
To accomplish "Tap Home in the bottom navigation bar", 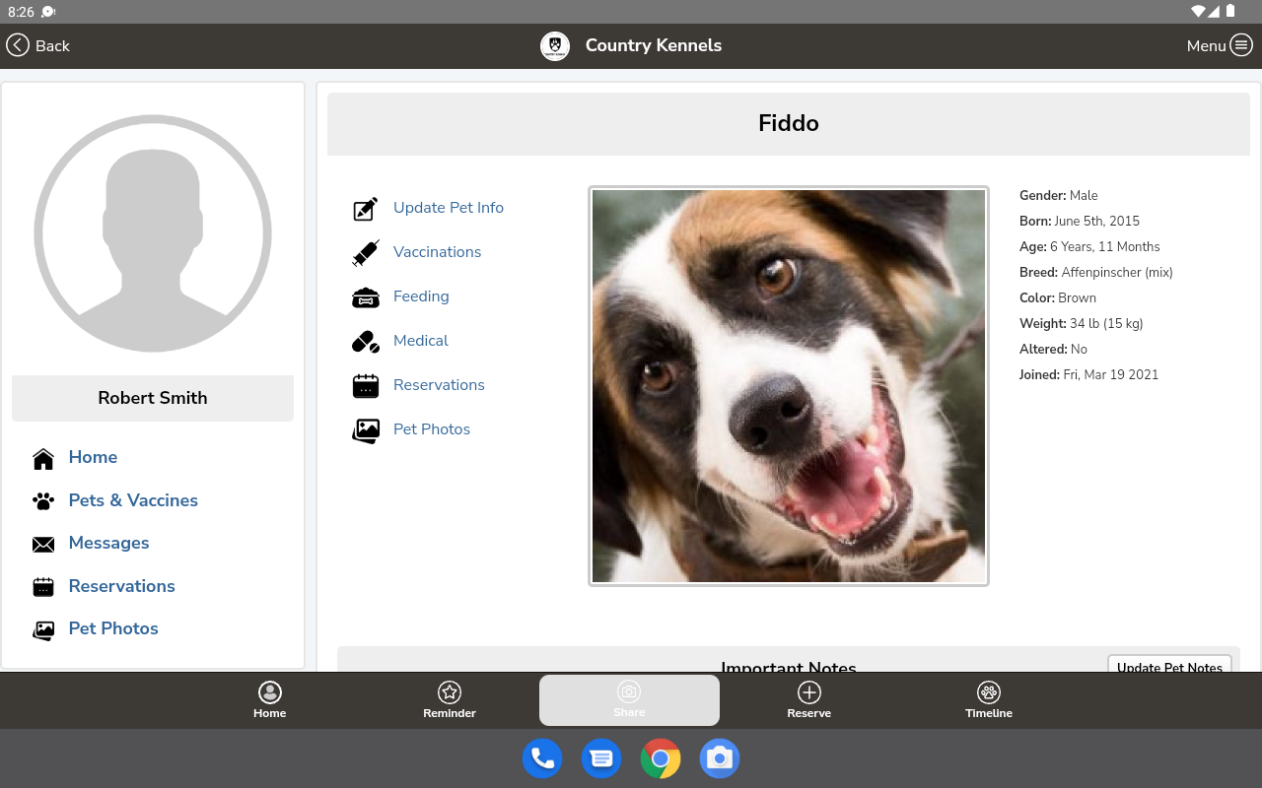I will (x=269, y=699).
